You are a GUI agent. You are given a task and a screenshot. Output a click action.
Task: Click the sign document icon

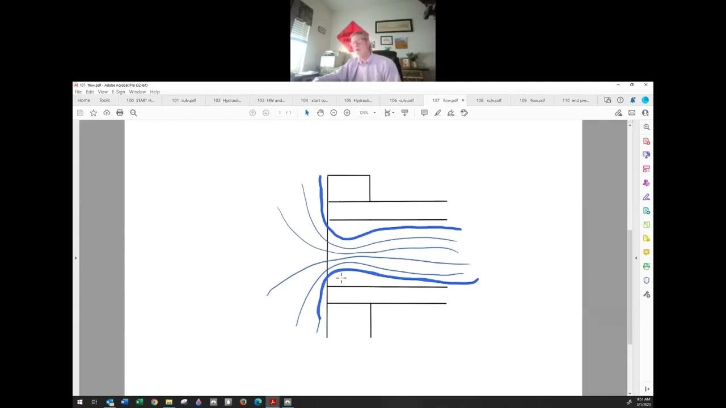[x=451, y=113]
